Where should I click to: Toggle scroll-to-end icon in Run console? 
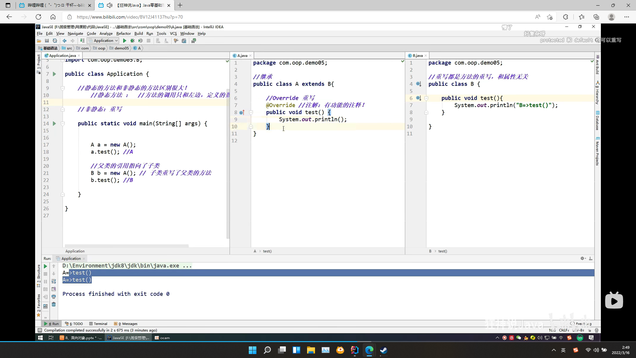point(54,289)
